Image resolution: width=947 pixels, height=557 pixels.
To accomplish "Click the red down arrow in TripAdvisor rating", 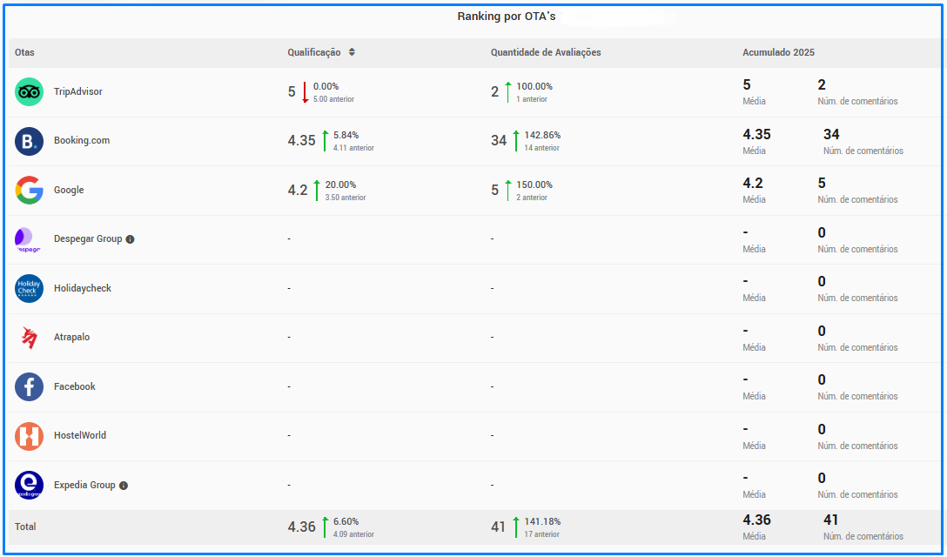I will coord(305,92).
